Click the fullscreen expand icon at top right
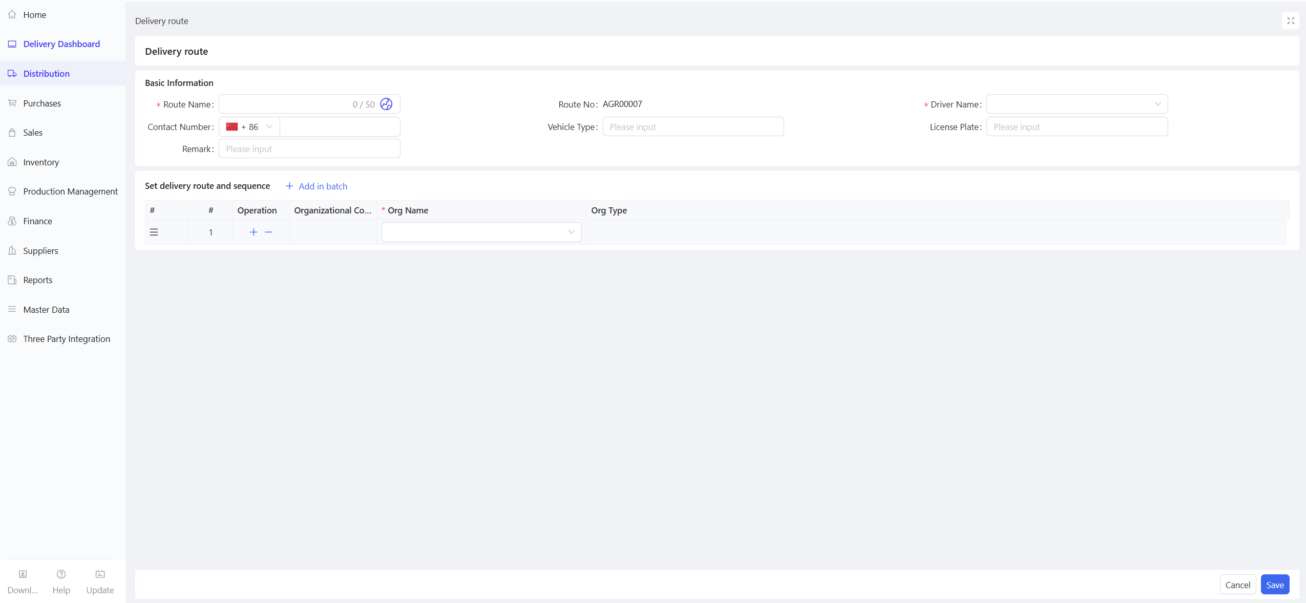Image resolution: width=1306 pixels, height=603 pixels. click(x=1290, y=20)
